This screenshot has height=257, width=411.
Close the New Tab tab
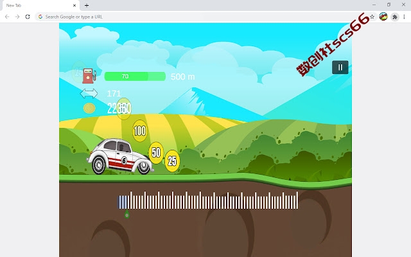tap(74, 5)
